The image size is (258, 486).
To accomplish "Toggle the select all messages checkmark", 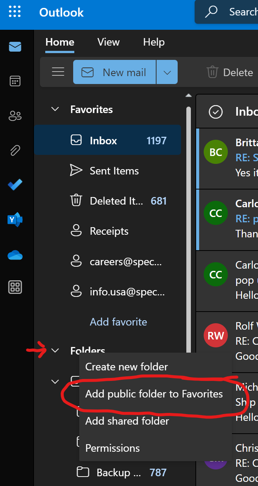I will coord(216,112).
